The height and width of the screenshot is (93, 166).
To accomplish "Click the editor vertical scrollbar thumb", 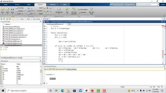I will (163, 54).
